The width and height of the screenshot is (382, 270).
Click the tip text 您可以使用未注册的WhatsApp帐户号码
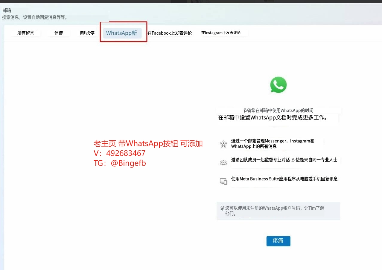[x=262, y=208]
